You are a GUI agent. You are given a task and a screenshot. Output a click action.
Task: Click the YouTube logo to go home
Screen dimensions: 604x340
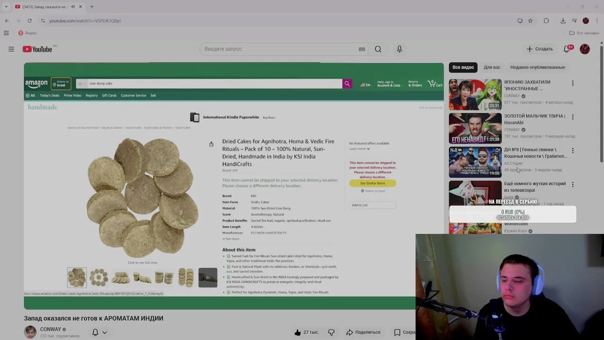pos(37,49)
